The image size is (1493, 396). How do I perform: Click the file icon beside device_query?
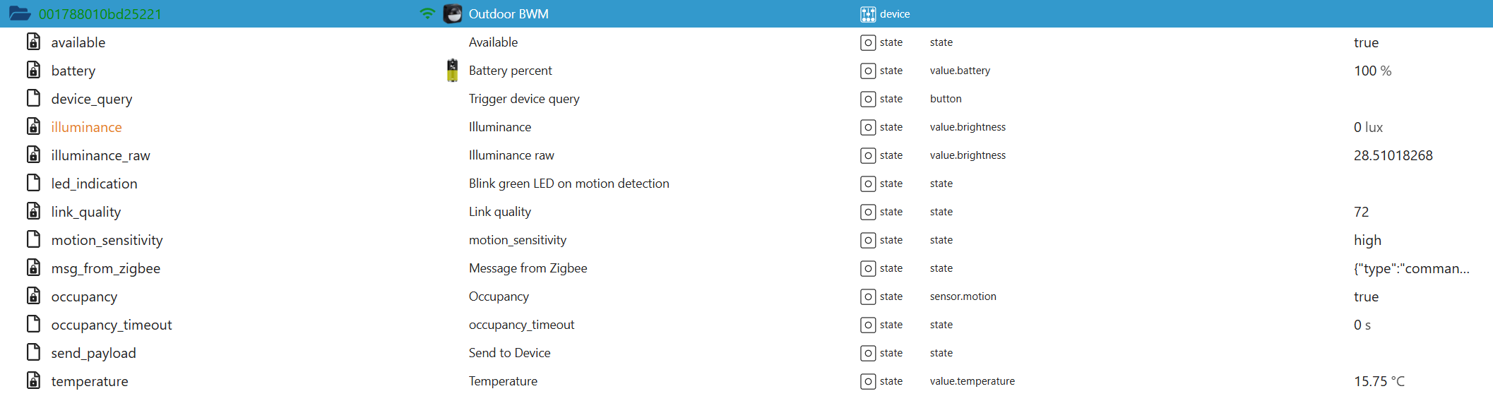33,98
